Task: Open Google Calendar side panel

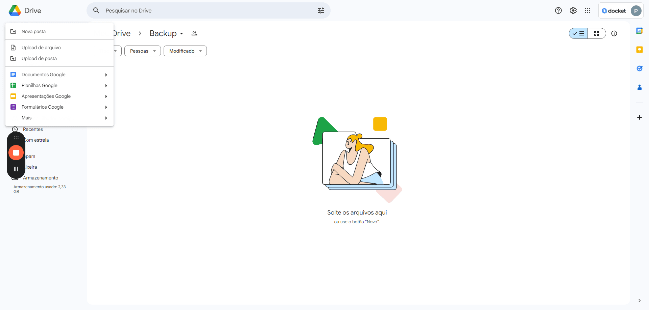Action: click(640, 31)
